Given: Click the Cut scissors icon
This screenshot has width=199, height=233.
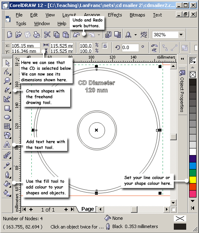Looking at the screenshot, I should (x=47, y=35).
